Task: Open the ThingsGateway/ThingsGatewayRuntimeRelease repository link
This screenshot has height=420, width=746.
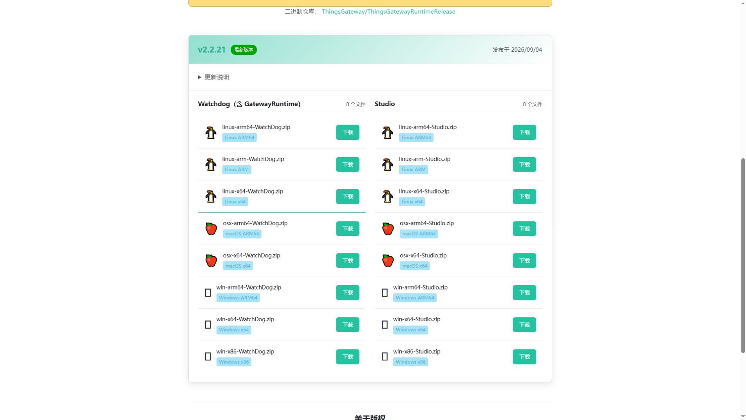Action: (388, 11)
